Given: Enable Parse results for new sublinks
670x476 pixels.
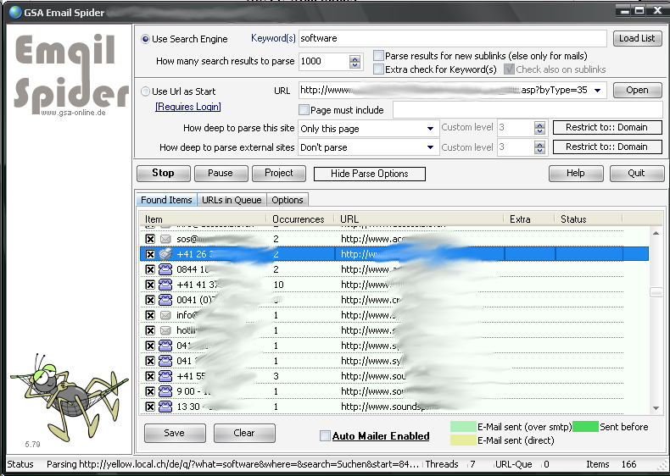Looking at the screenshot, I should point(378,56).
